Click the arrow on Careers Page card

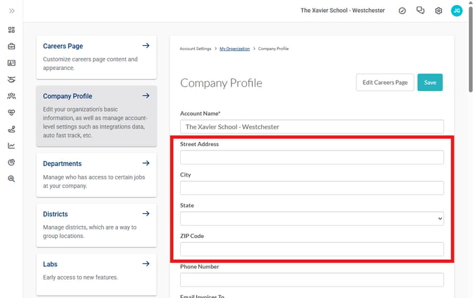[146, 45]
